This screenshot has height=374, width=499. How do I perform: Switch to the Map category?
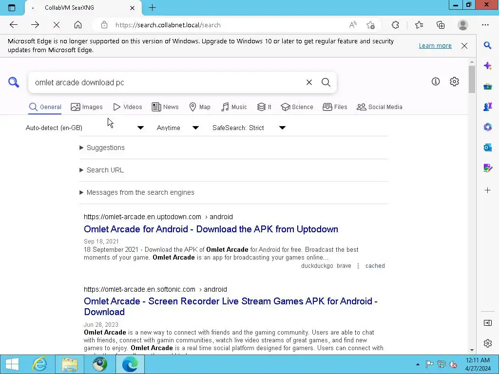[199, 107]
